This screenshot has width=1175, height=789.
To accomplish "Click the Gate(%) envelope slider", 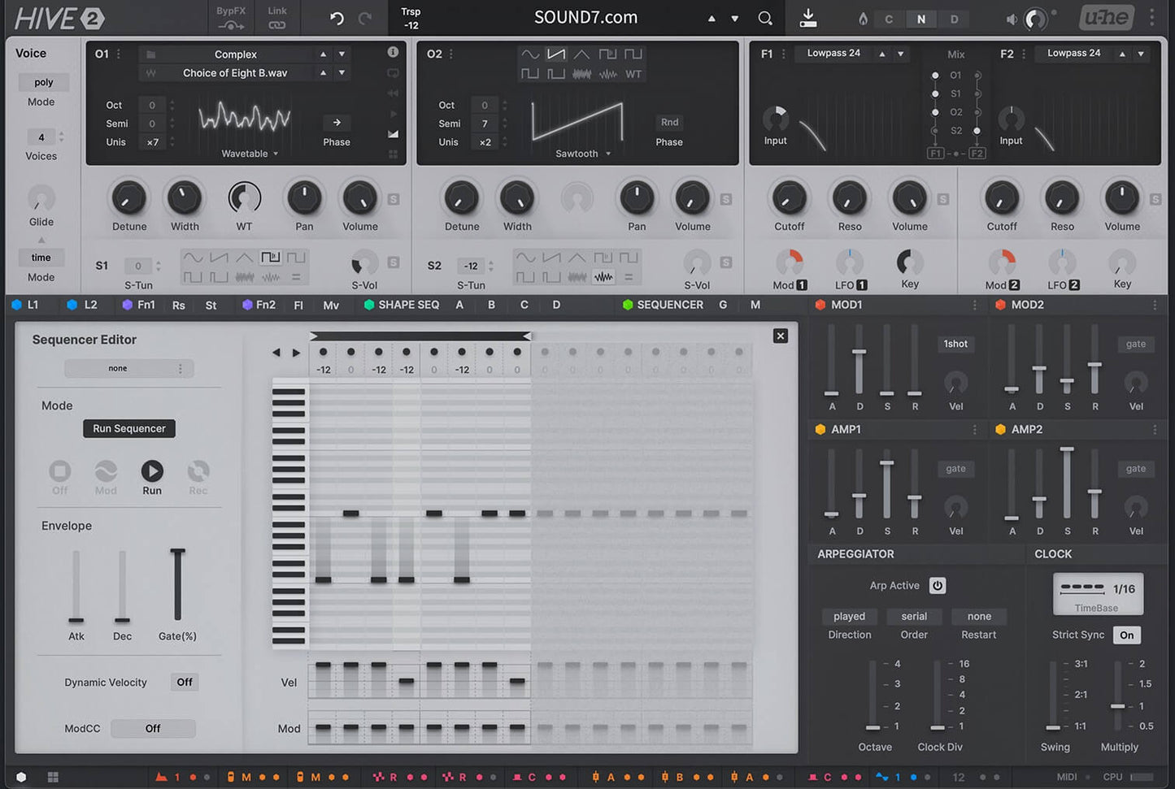I will pyautogui.click(x=177, y=585).
